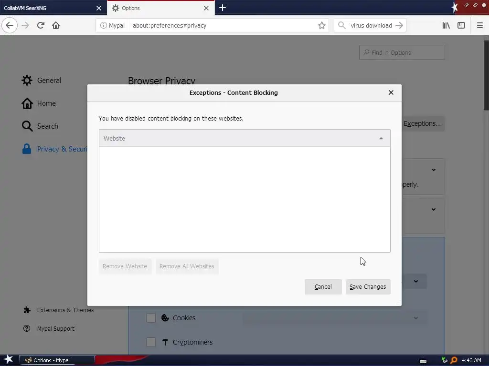Select the Options tab
The image size is (489, 366).
(160, 8)
